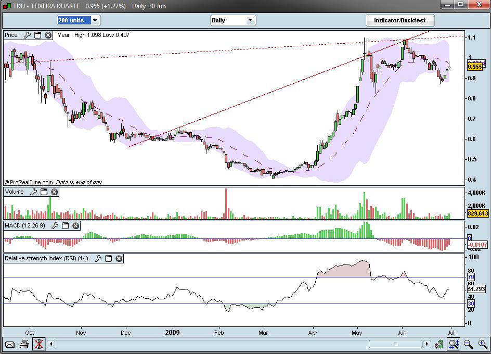Click the 829,613 volume value tag
The height and width of the screenshot is (354, 491).
(478, 213)
